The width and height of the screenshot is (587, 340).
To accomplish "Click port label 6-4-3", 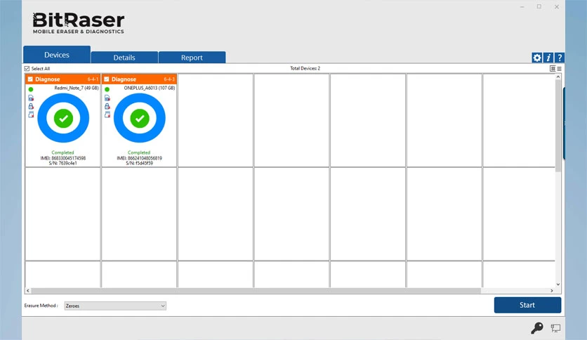I will pyautogui.click(x=169, y=79).
